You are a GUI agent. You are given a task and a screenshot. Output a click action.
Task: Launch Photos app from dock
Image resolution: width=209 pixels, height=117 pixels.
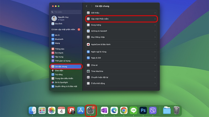point(52,110)
